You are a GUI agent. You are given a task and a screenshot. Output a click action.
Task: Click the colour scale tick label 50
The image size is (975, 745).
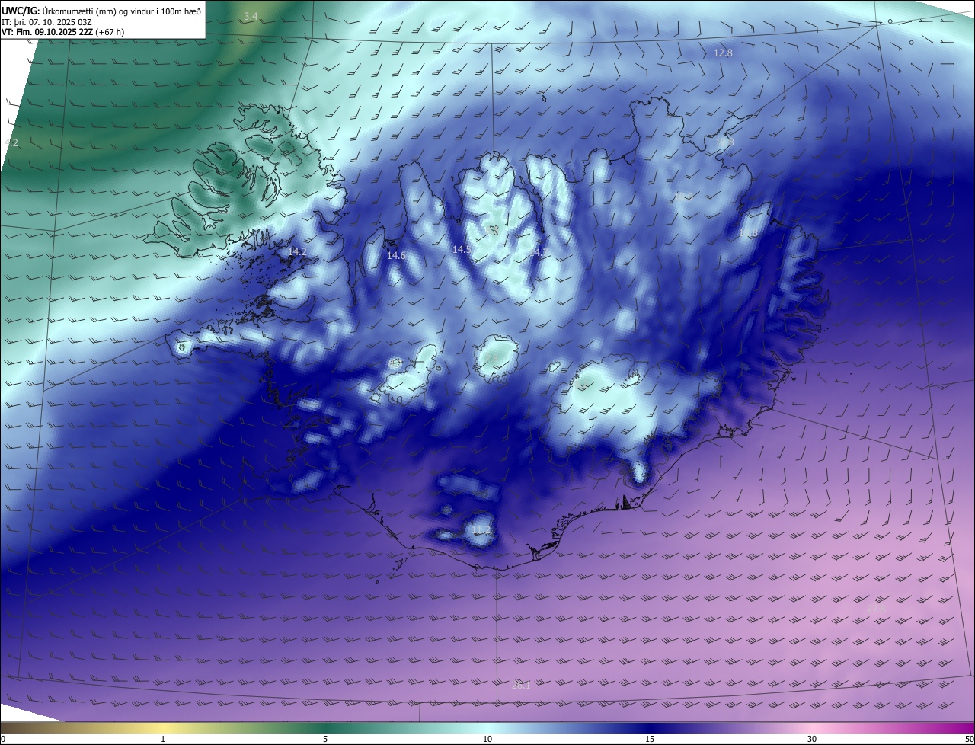968,739
